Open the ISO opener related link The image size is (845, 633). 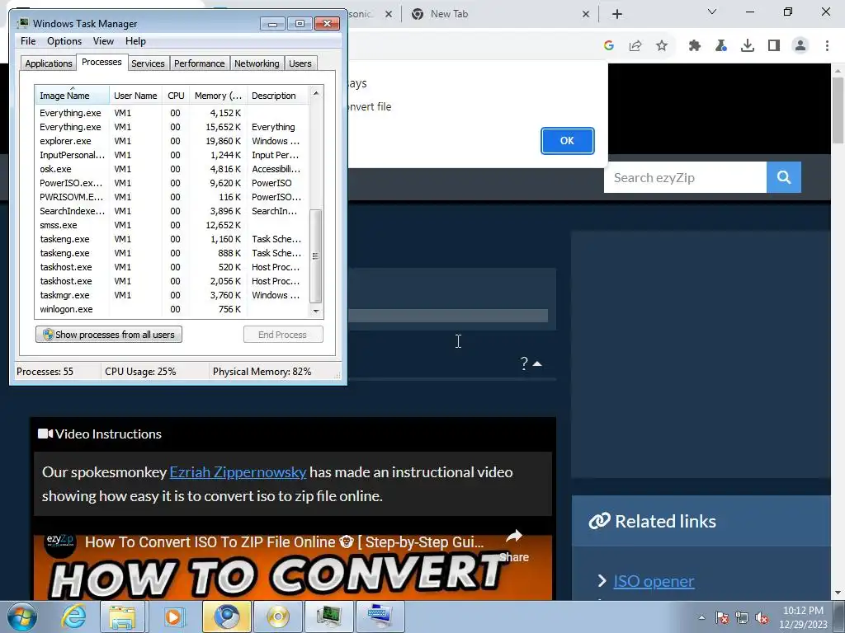pyautogui.click(x=654, y=581)
